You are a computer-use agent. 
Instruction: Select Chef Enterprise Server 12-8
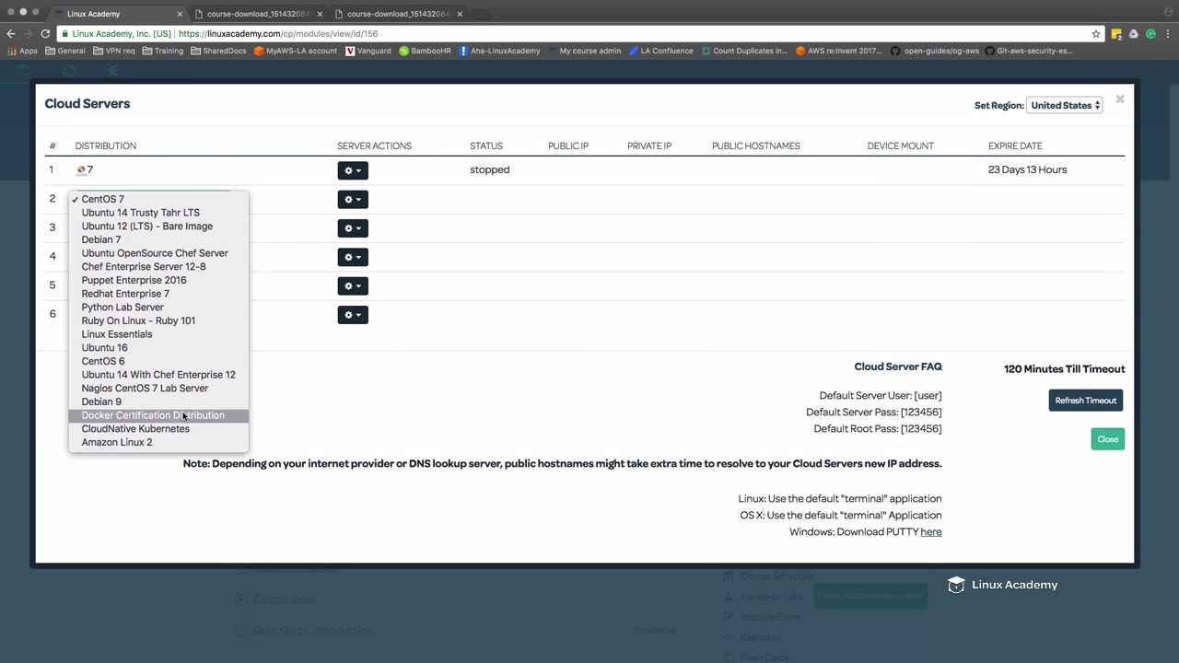(x=158, y=267)
